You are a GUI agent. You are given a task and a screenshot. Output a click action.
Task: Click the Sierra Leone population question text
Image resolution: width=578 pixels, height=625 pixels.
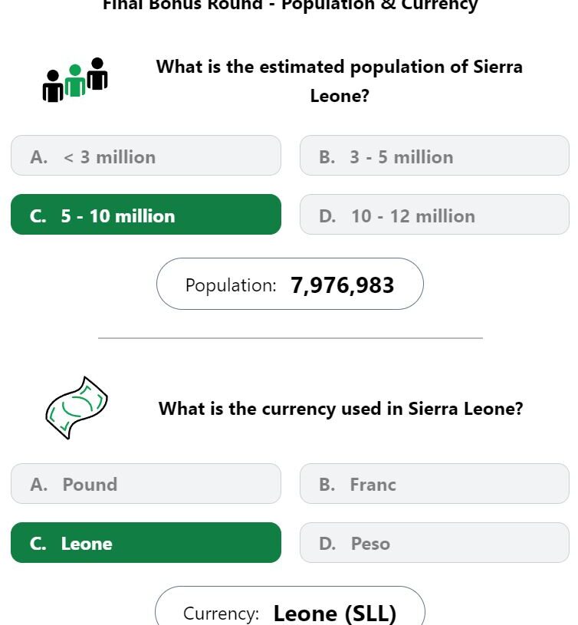(340, 81)
